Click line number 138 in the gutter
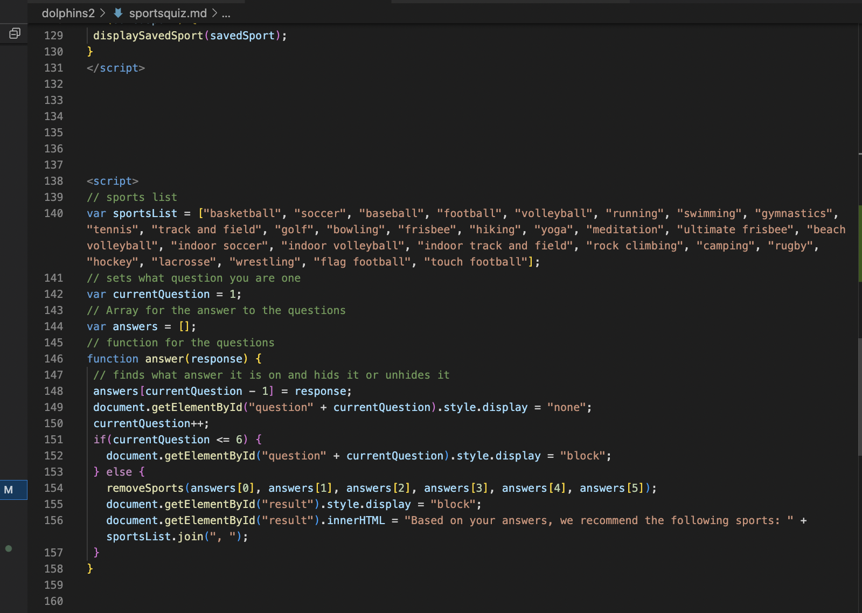 53,181
